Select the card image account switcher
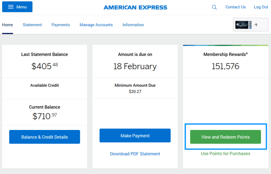Screen dimensions: 271x174 (243, 25)
